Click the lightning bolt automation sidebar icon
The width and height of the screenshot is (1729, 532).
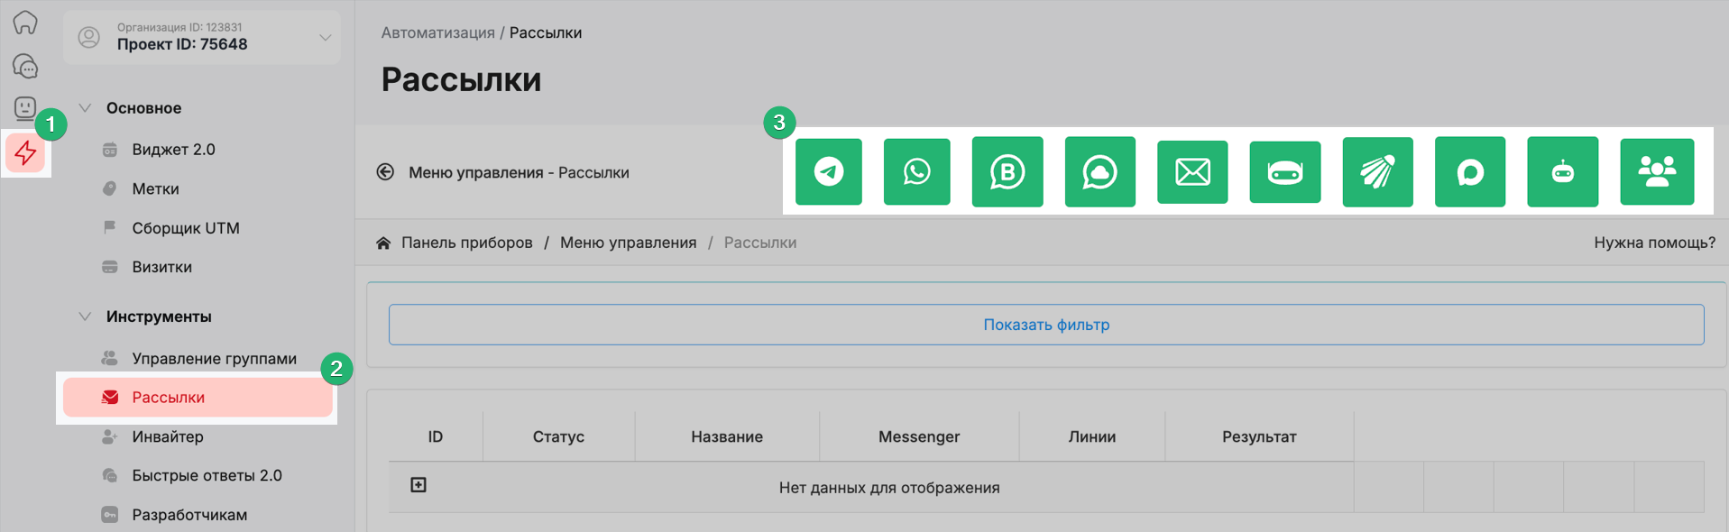[x=25, y=153]
